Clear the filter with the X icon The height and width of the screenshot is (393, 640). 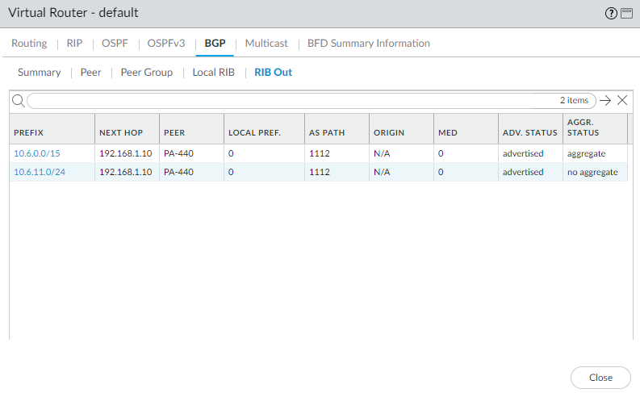[622, 101]
